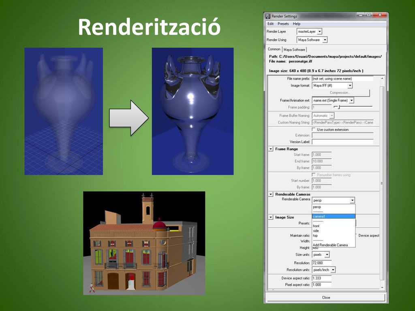This screenshot has height=311, width=415.
Task: Click the By frame field below End frame
Action: pos(321,168)
